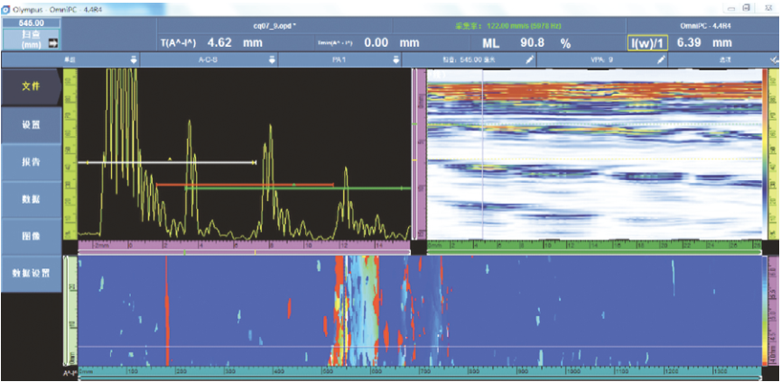Image resolution: width=781 pixels, height=382 pixels.
Task: Click the pencil icon beside scan 545.00
Action: tap(529, 59)
